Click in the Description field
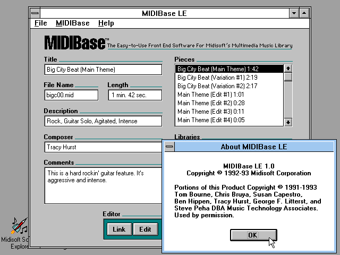The image size is (340, 255). (x=103, y=121)
